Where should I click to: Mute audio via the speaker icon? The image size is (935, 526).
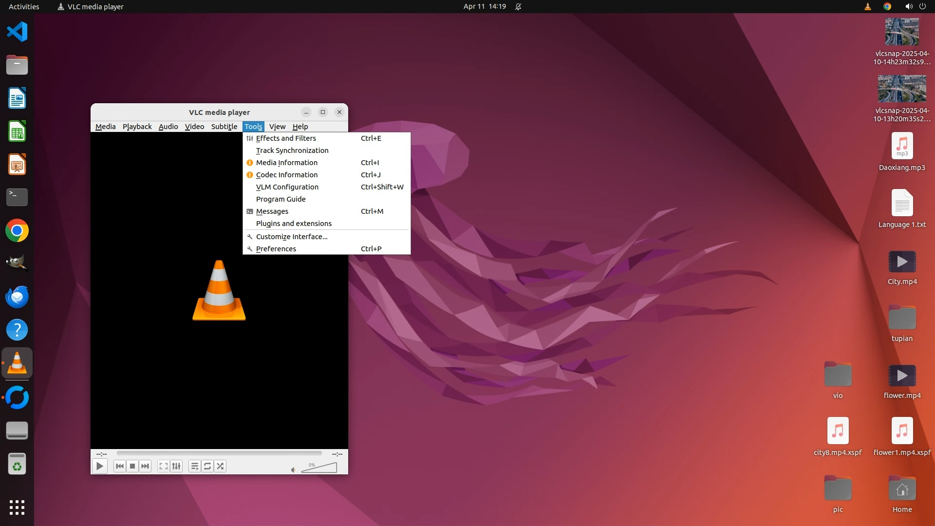pyautogui.click(x=293, y=470)
